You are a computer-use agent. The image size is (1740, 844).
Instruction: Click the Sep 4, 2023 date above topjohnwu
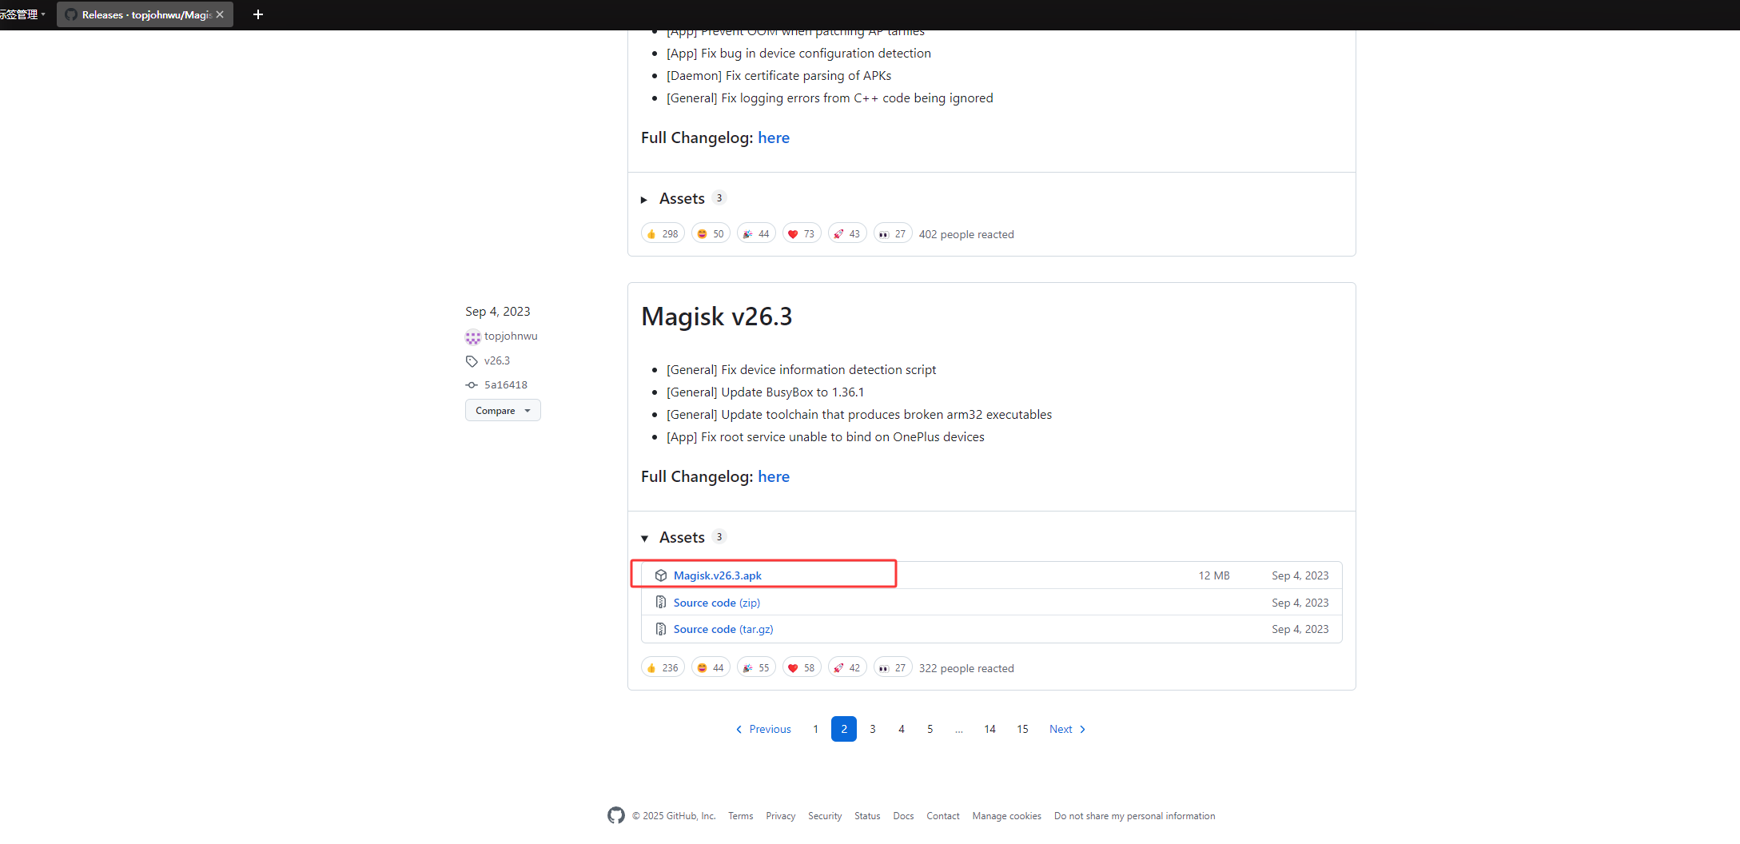tap(497, 311)
